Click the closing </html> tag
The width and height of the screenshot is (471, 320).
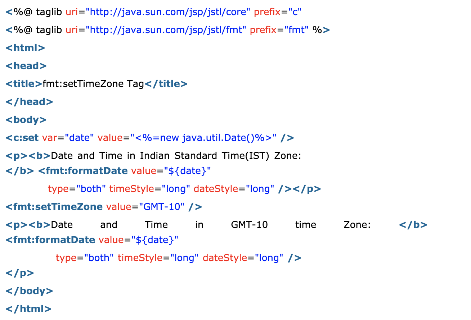28,309
